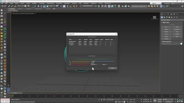Click the Teapot primitive button
This screenshot has height=103, width=184.
coord(166,37)
